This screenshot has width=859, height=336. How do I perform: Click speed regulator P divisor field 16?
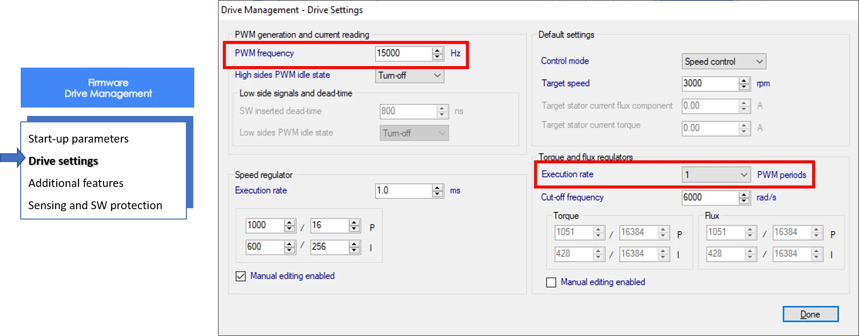pyautogui.click(x=329, y=225)
